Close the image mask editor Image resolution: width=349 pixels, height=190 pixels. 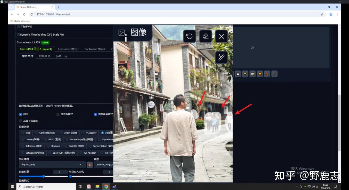point(221,36)
